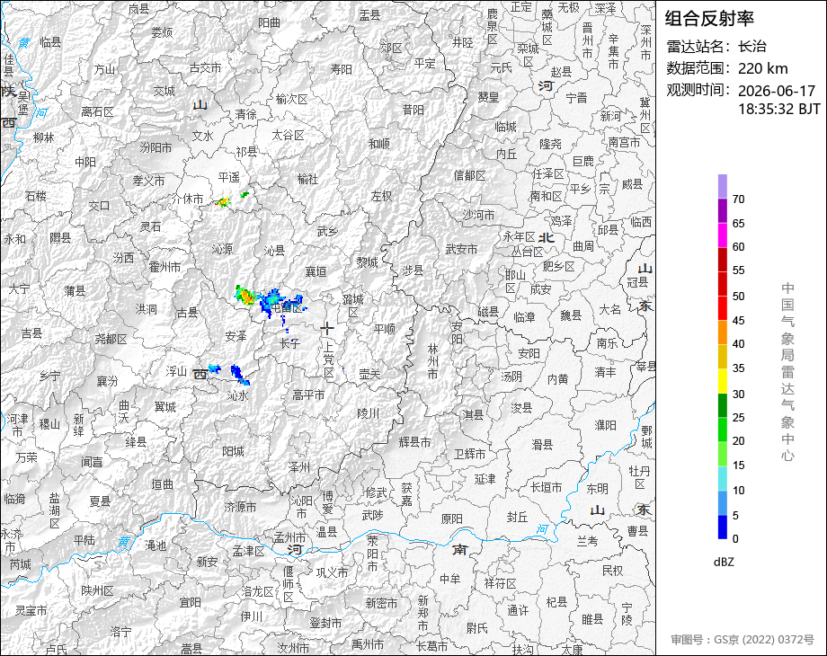
Task: Click the 黎城 map label
Action: 367,262
